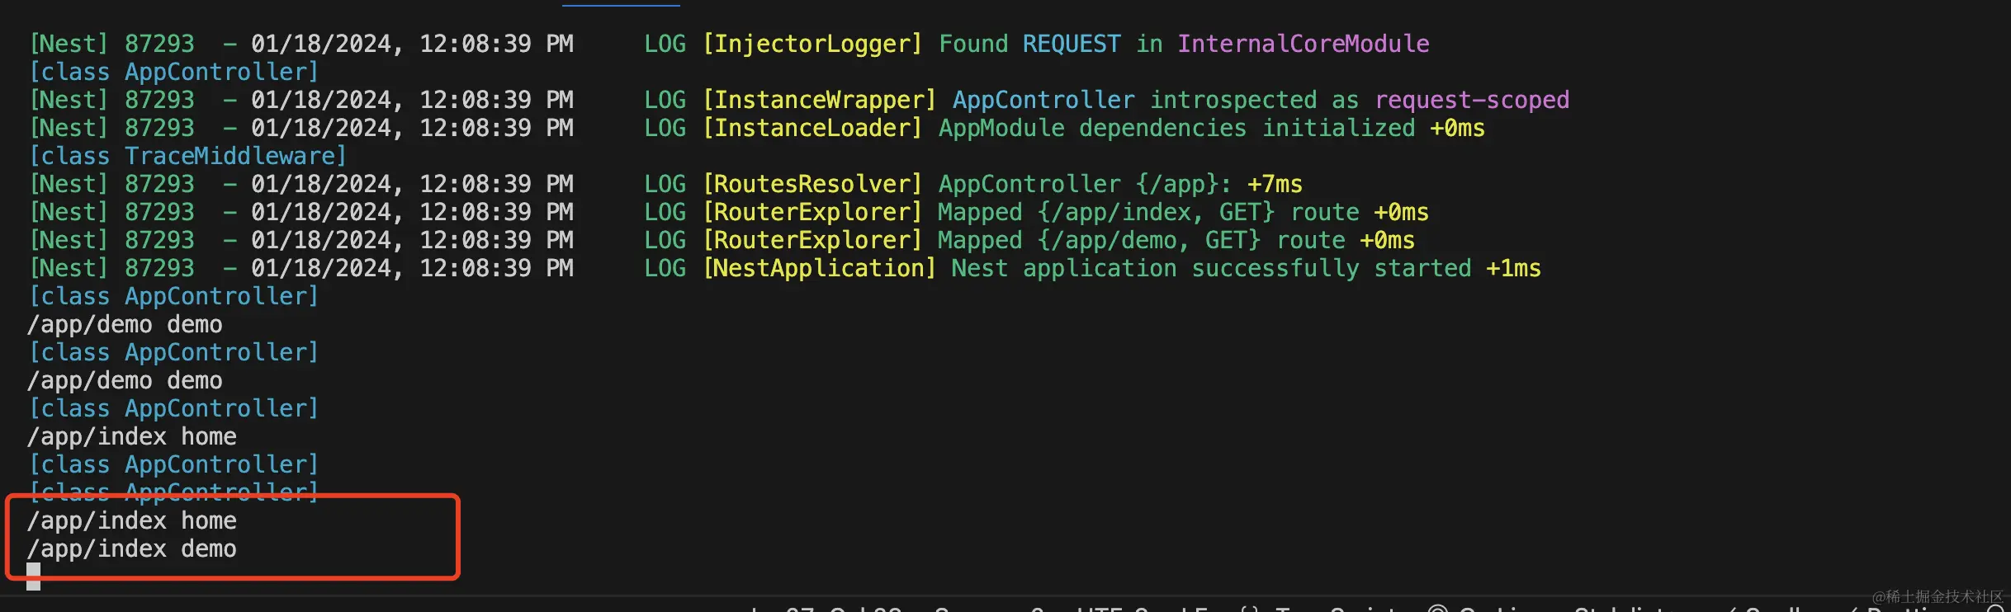This screenshot has width=2011, height=612.
Task: Click the [class TraceMiddleware] output line
Action: click(187, 156)
